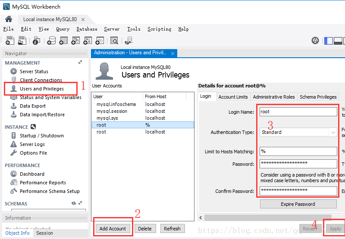The image size is (345, 239).
Task: Toggle the bottom output panel visibility
Action: point(338,41)
